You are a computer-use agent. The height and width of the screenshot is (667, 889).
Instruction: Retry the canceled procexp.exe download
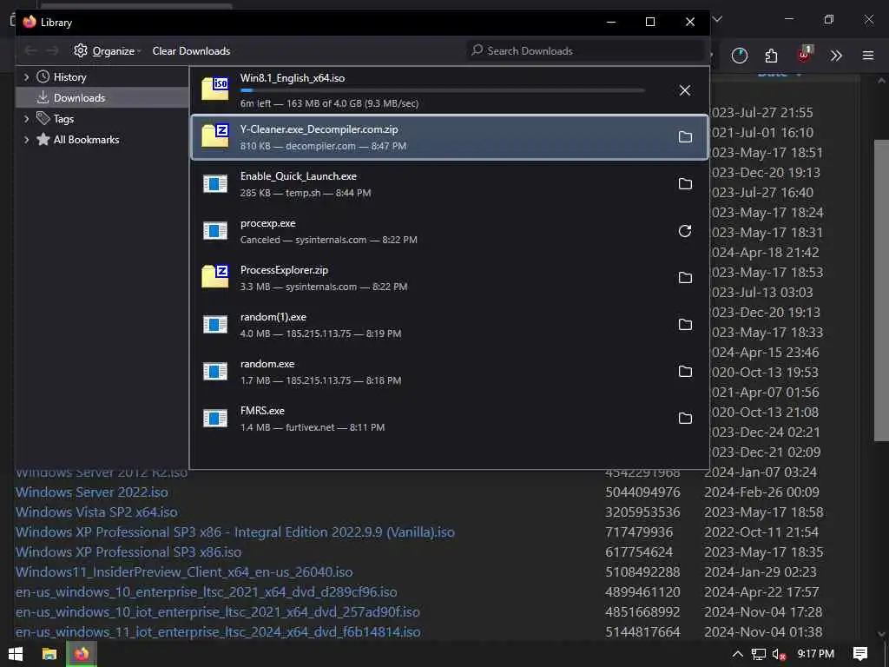(685, 231)
